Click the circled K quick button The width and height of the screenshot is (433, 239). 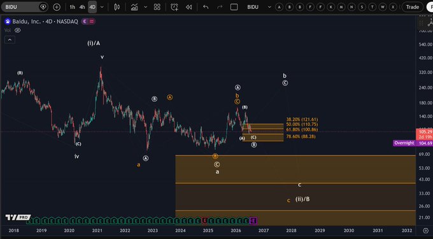[x=331, y=7]
